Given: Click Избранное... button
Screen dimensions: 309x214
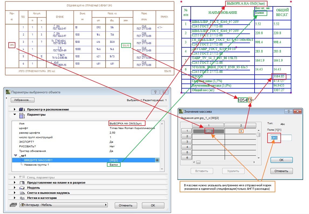Looking at the screenshot, I should [x=22, y=100].
